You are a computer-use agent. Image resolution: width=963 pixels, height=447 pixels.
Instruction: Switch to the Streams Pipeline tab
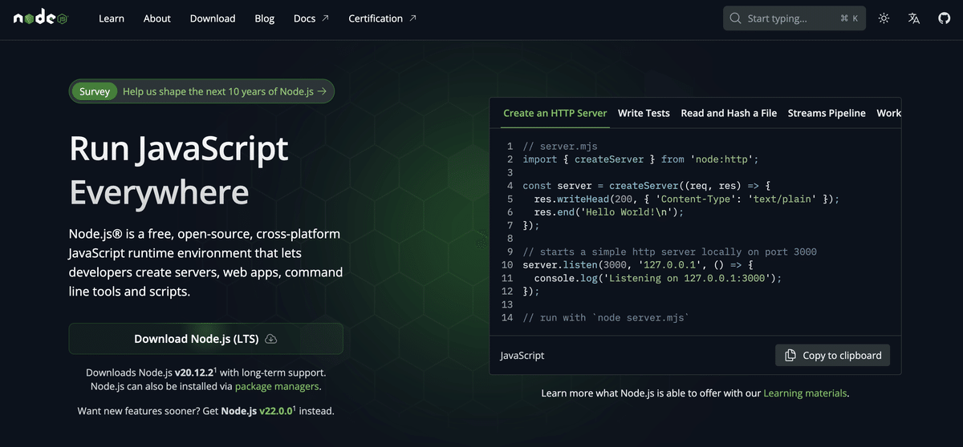[x=827, y=113]
